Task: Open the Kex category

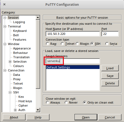Action: 21,97
